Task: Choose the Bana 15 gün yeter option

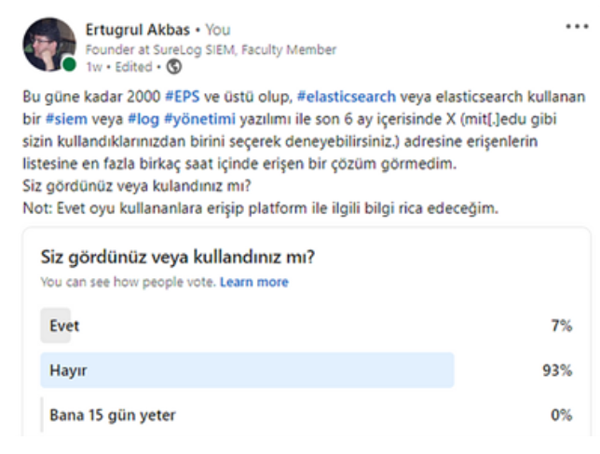Action: coord(112,415)
